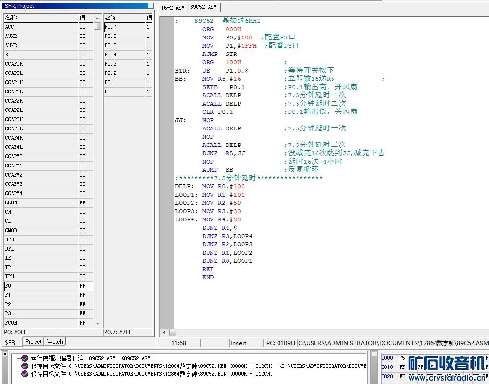Click the P0.7 bit value field

tap(149, 27)
